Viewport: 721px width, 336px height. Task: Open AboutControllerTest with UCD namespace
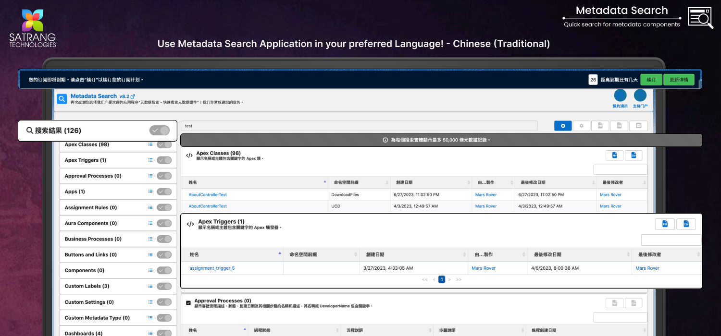208,206
